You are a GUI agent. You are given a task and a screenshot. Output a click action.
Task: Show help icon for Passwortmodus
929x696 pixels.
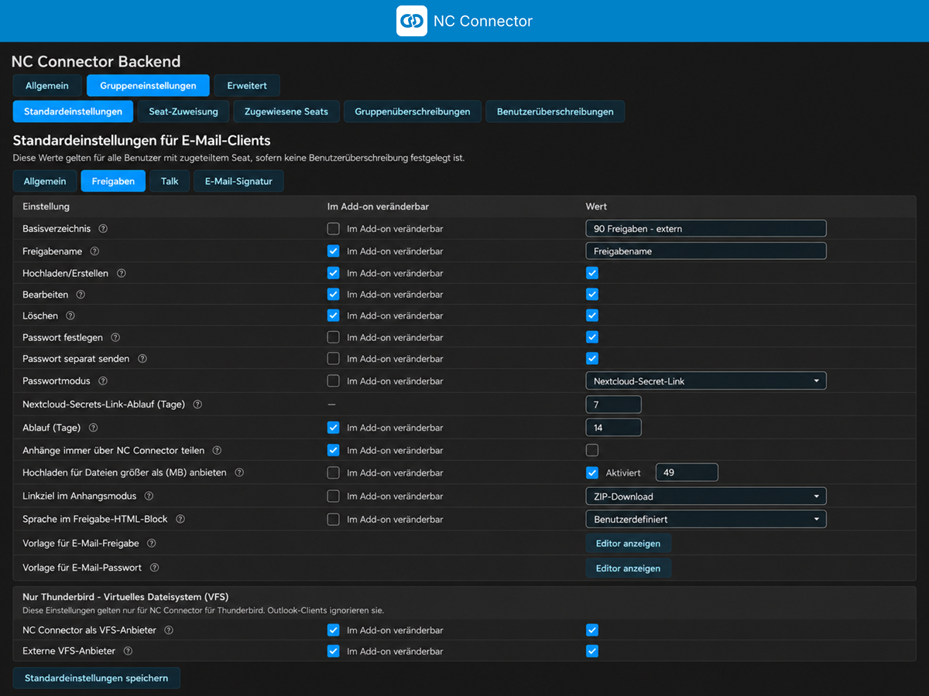click(x=103, y=381)
